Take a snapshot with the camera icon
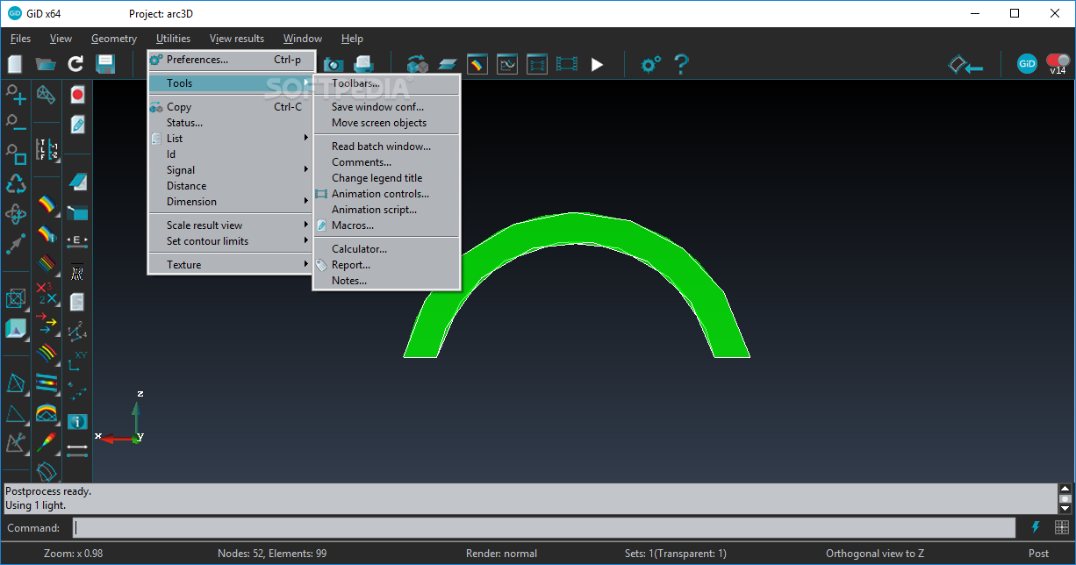This screenshot has height=565, width=1076. pos(334,64)
